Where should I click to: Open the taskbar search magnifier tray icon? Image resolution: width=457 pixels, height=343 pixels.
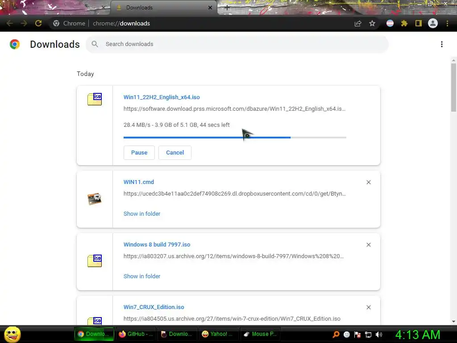336,334
